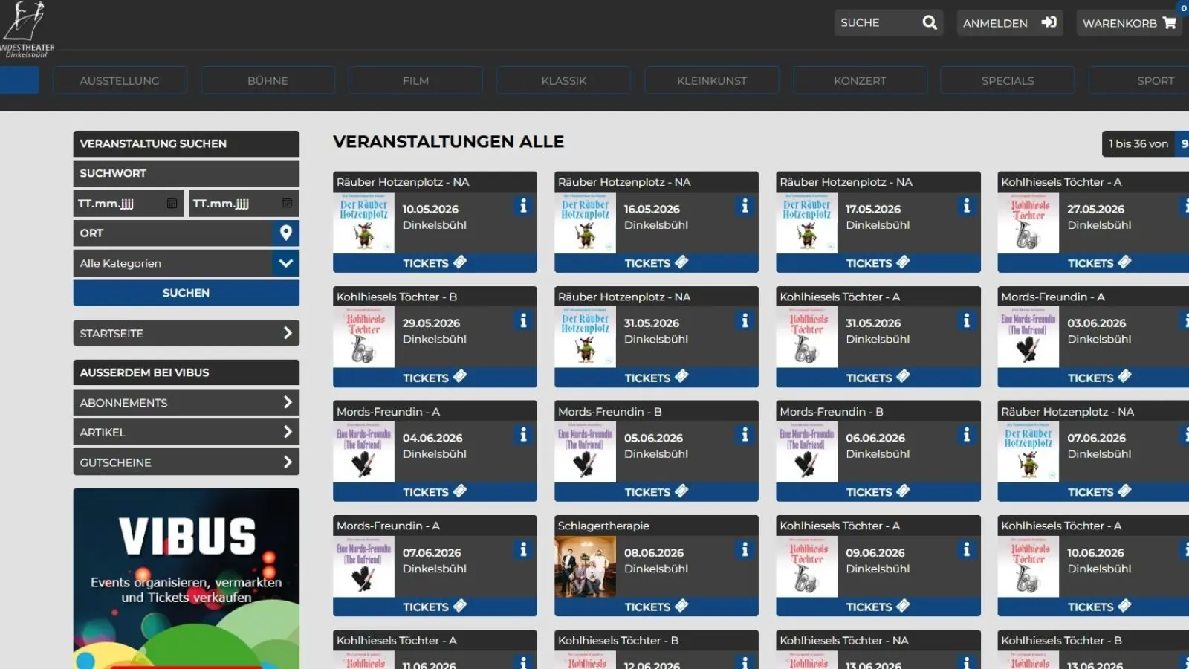1189x669 pixels.
Task: Select the Bühne category tab
Action: coord(268,80)
